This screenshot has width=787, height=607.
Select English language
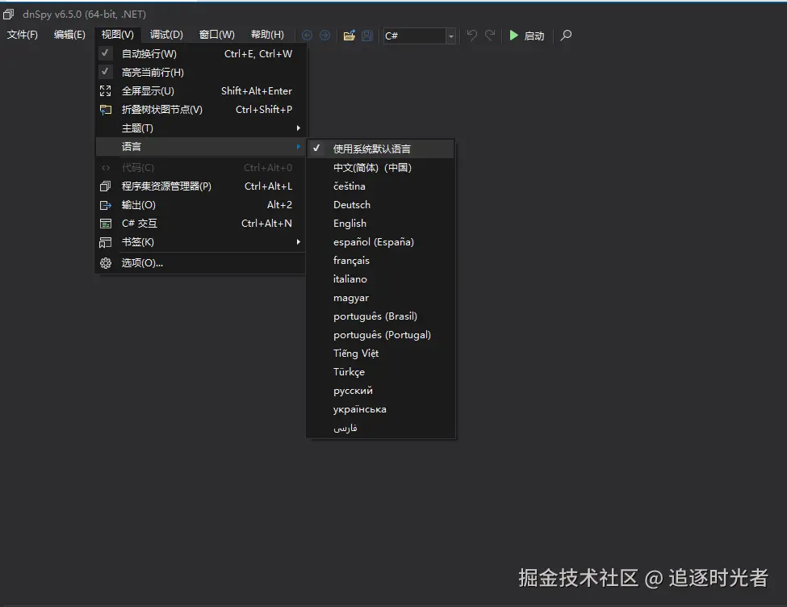pyautogui.click(x=380, y=224)
